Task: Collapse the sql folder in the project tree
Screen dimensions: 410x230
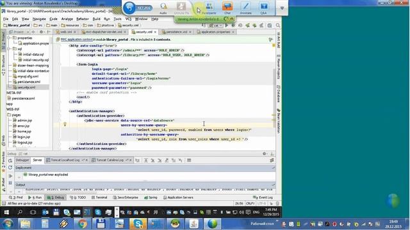Action: (9, 49)
